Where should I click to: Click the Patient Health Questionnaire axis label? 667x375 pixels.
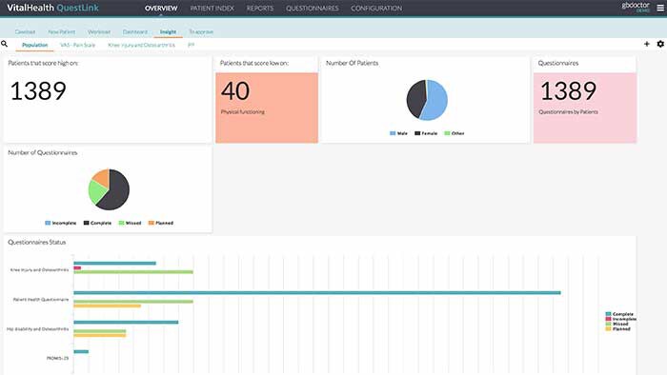point(40,300)
